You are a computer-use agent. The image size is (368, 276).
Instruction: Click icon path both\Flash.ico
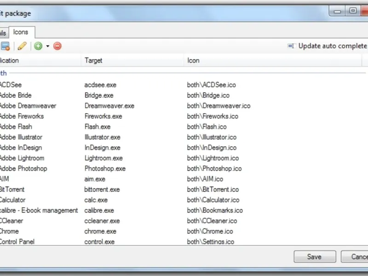pos(207,126)
